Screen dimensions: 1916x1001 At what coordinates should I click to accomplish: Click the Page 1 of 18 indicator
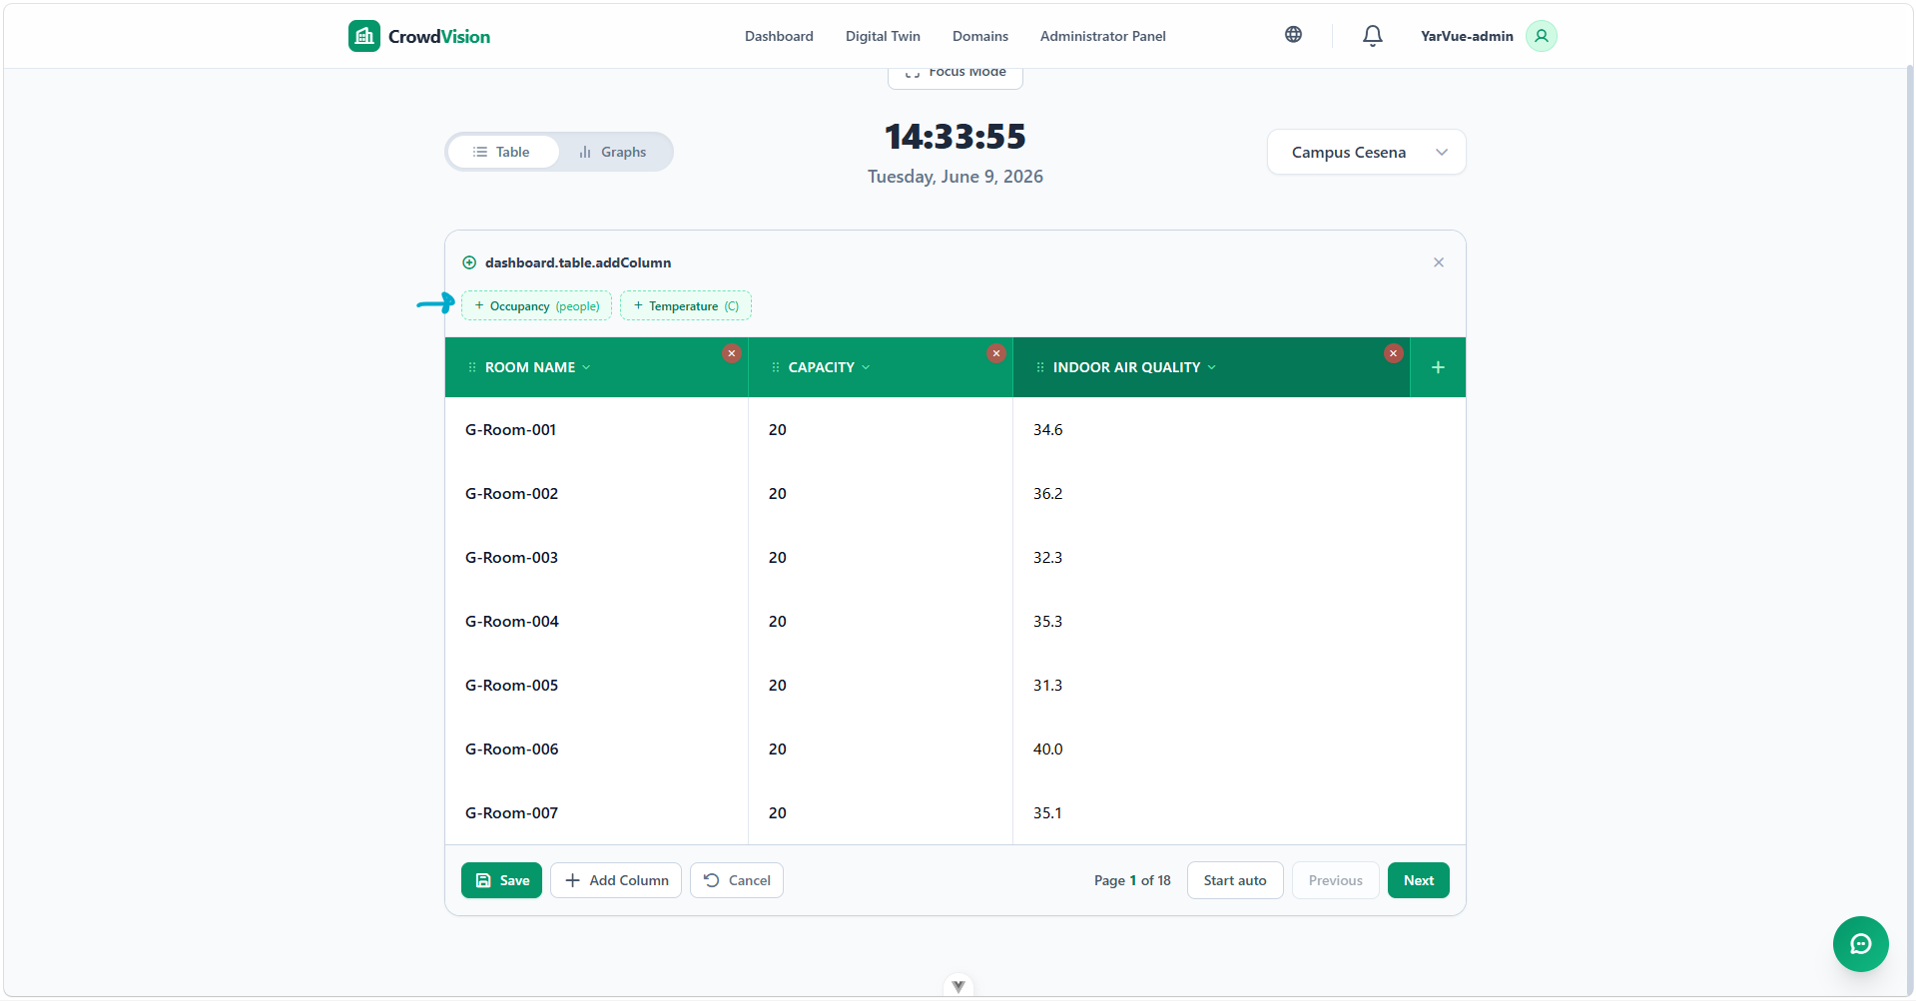pos(1132,880)
